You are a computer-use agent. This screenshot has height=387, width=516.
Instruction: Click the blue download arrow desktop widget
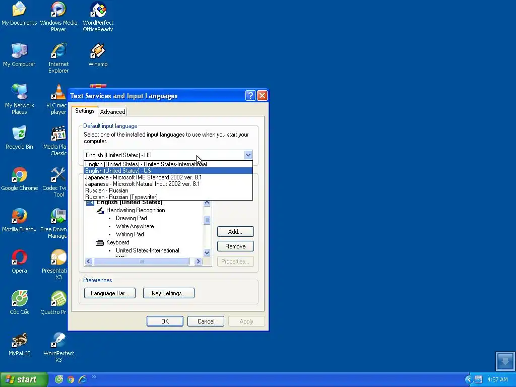[x=505, y=361]
